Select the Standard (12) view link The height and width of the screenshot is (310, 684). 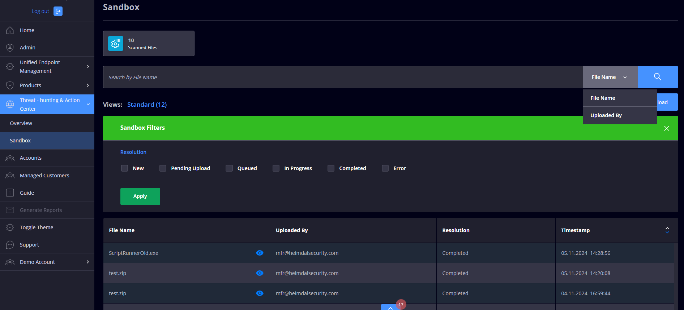point(147,105)
